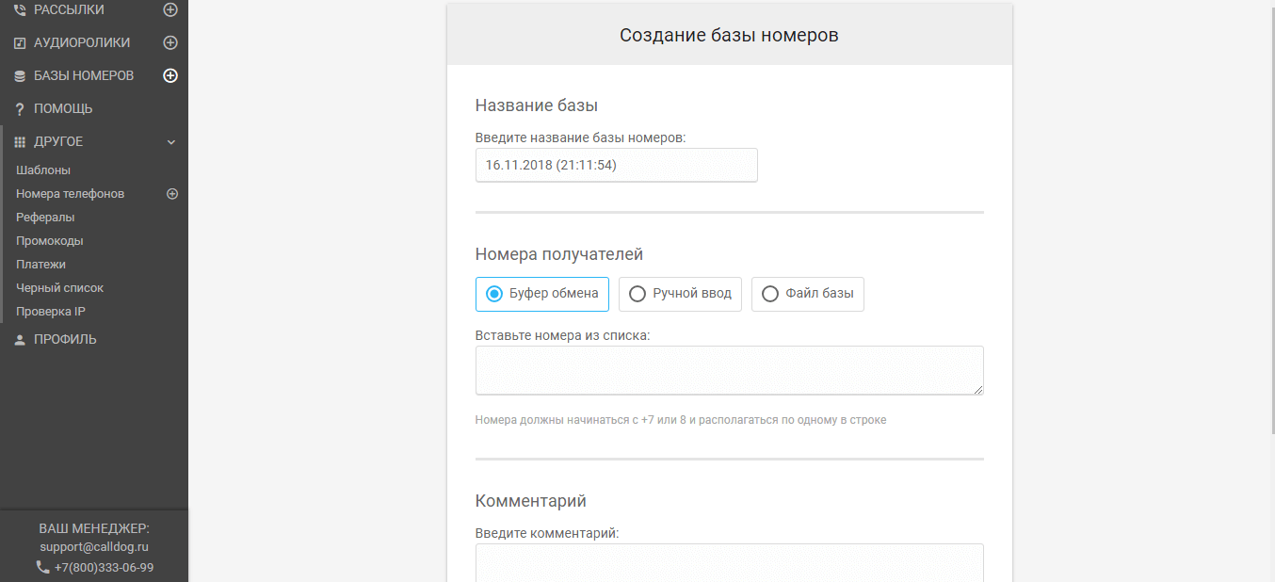This screenshot has width=1275, height=582.
Task: Click the support@calldog.ru email link
Action: [x=94, y=546]
